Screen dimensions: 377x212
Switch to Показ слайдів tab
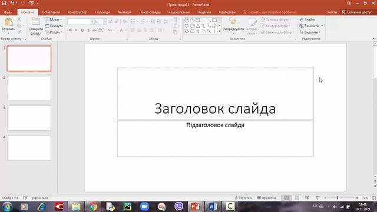coord(150,12)
